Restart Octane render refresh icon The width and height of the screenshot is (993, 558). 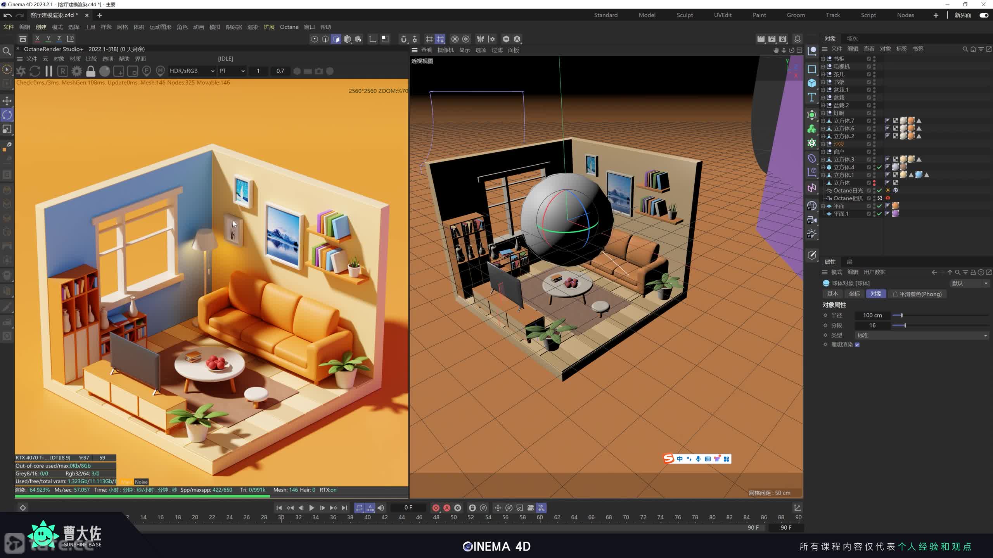pyautogui.click(x=35, y=71)
